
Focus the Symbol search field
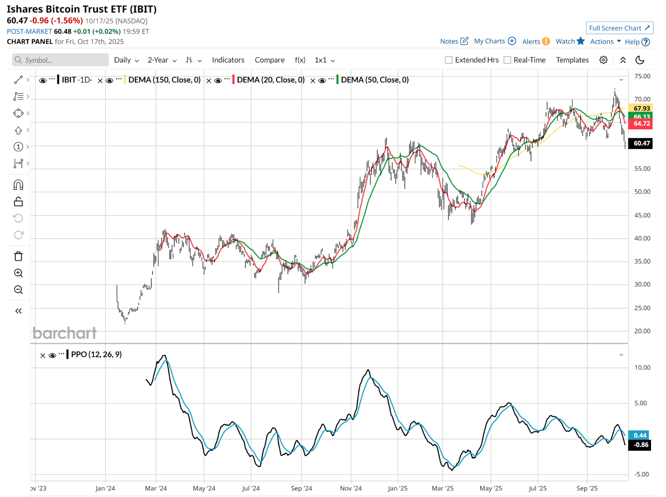(60, 60)
